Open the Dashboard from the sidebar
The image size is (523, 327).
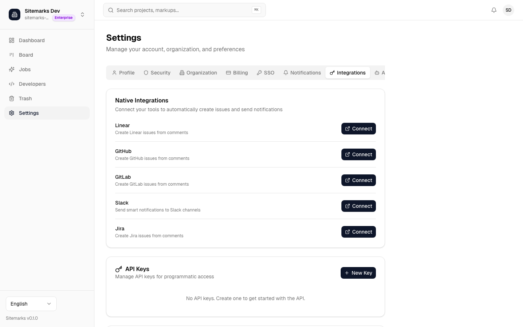tap(32, 40)
